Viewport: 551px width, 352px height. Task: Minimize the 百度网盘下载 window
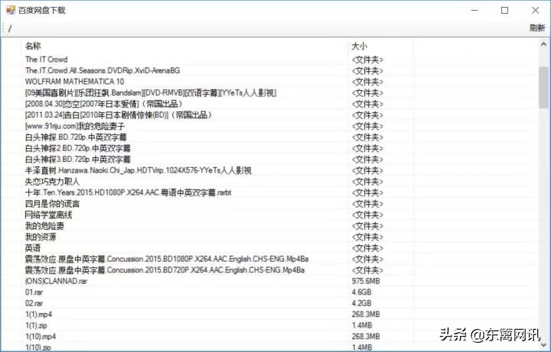(474, 10)
